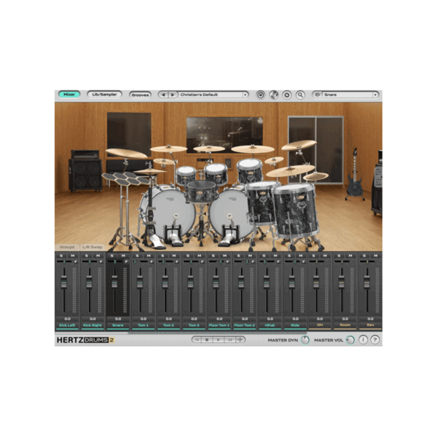Select the Tom 3 channel label
The image size is (437, 437).
(194, 326)
